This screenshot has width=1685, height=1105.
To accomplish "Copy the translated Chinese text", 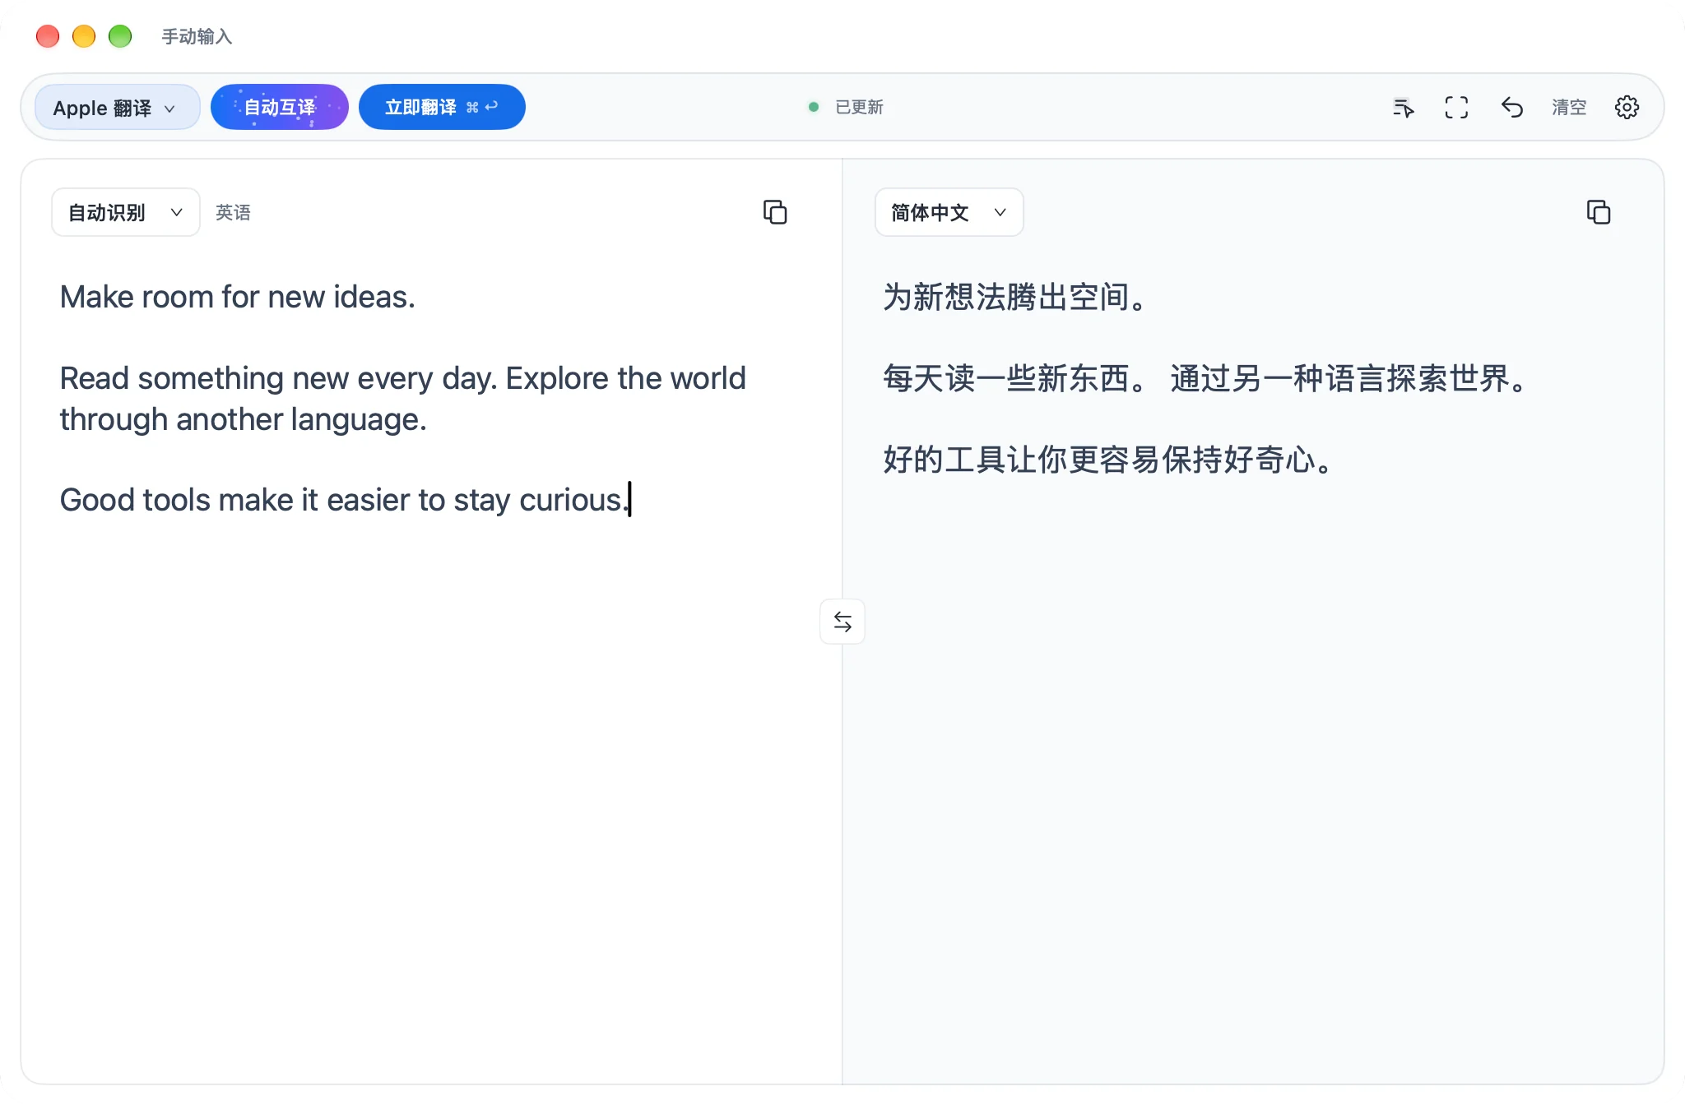I will point(1598,213).
